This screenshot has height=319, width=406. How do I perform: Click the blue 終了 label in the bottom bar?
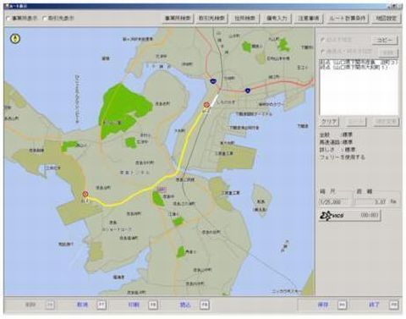point(374,305)
